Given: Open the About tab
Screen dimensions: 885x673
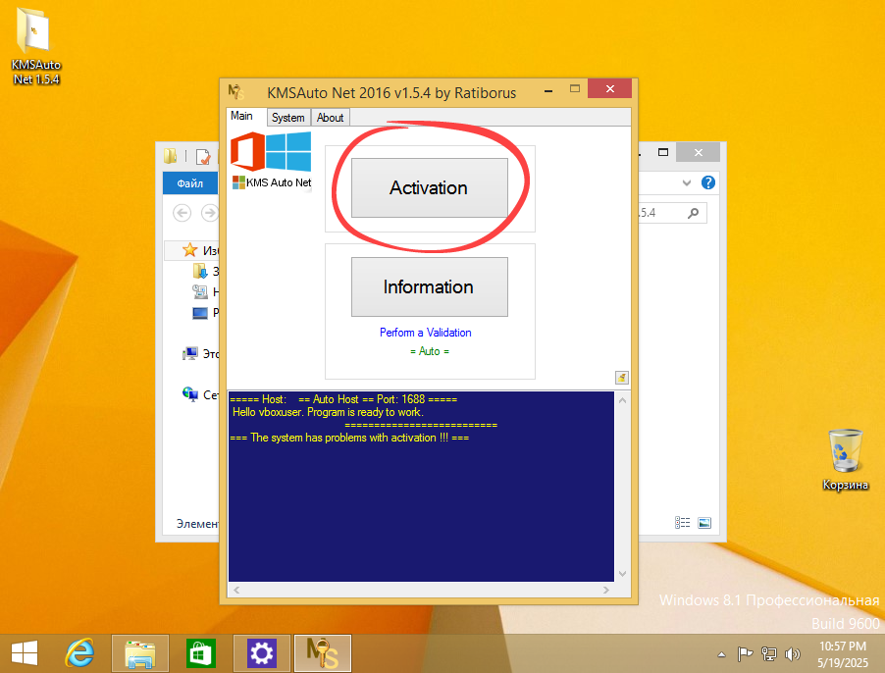Looking at the screenshot, I should click(330, 117).
